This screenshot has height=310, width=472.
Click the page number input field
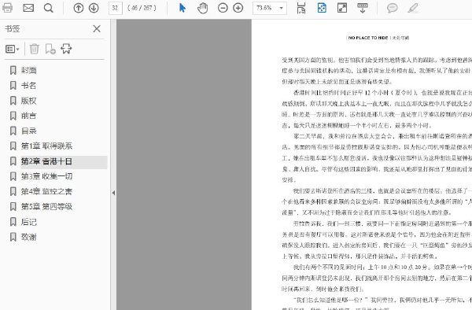click(x=116, y=8)
